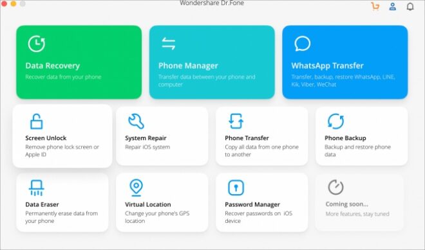Click the Data Recovery clock icon
The width and height of the screenshot is (425, 250).
tap(37, 44)
